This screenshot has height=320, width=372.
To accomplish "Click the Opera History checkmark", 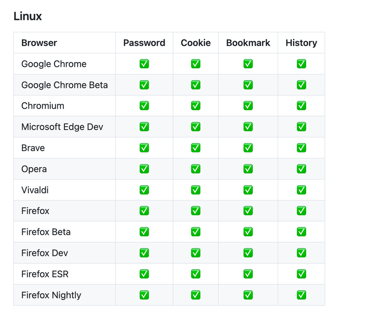I will click(302, 169).
